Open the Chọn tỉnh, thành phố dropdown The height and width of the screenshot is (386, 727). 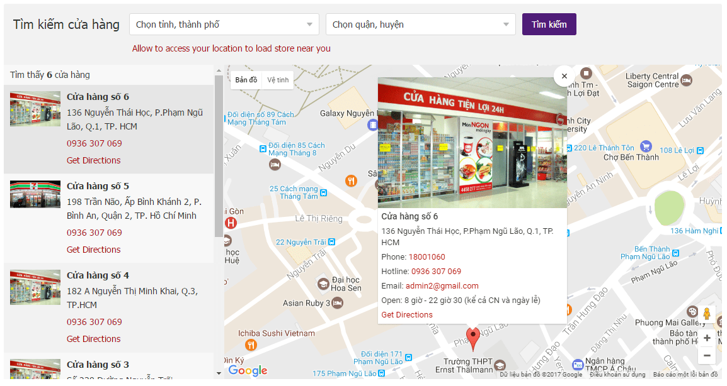pos(224,25)
